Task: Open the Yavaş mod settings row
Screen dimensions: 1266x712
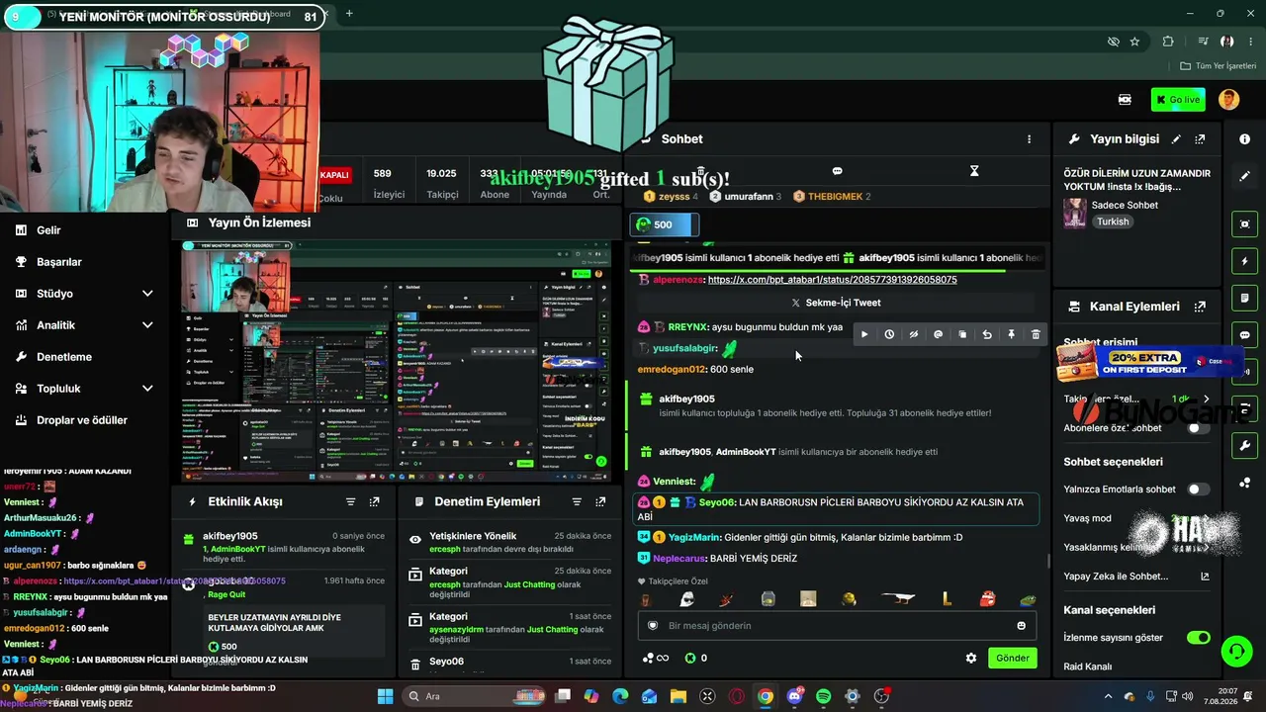Action: point(1137,518)
